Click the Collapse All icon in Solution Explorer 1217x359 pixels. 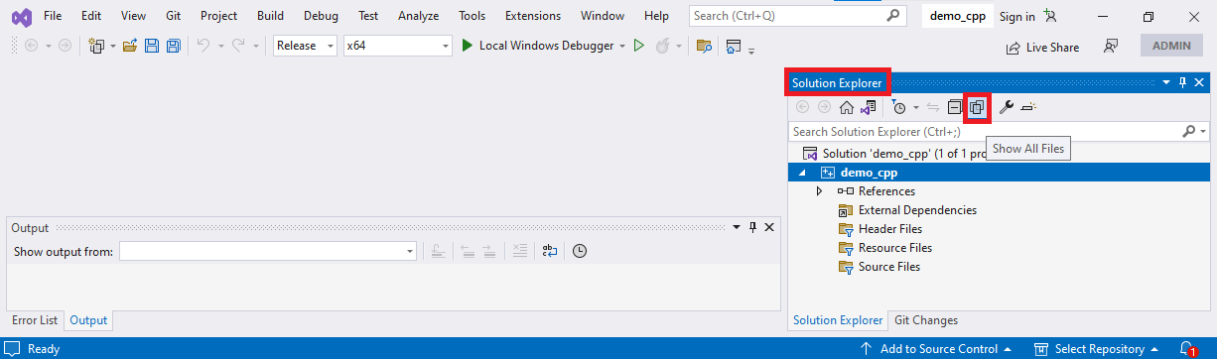click(x=955, y=107)
